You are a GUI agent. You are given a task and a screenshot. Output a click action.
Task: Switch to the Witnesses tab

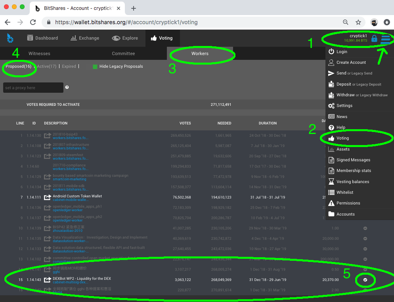click(39, 54)
